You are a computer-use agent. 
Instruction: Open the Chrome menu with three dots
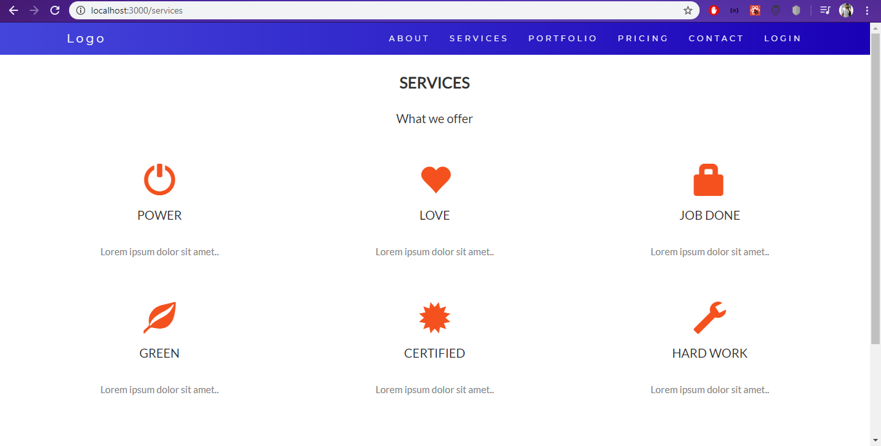coord(867,10)
